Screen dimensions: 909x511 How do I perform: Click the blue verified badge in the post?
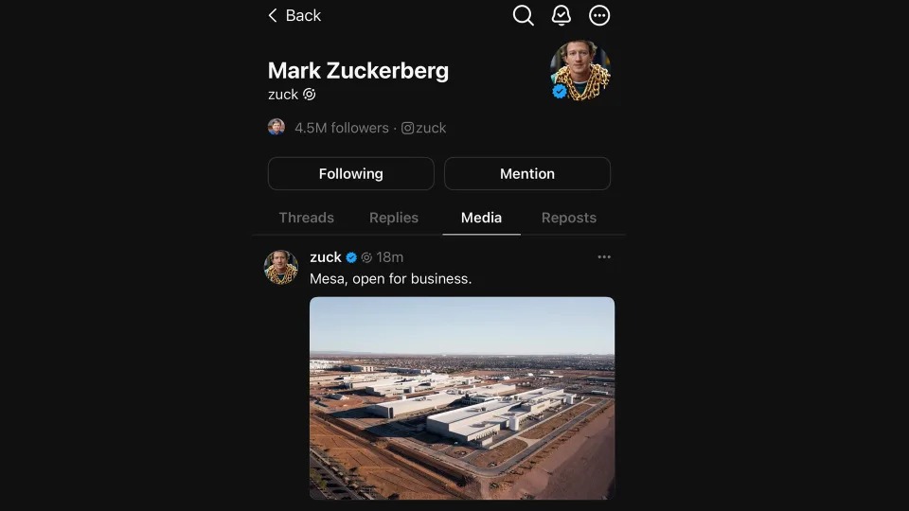coord(351,257)
